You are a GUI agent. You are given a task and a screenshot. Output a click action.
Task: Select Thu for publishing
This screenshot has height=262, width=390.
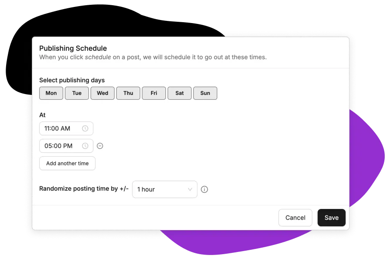point(128,93)
